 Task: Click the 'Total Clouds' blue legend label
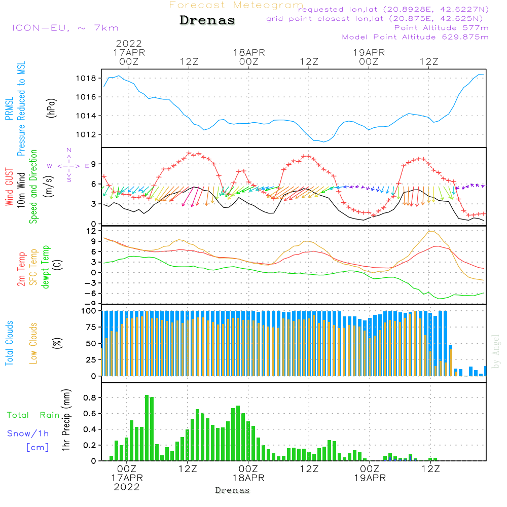pos(9,343)
